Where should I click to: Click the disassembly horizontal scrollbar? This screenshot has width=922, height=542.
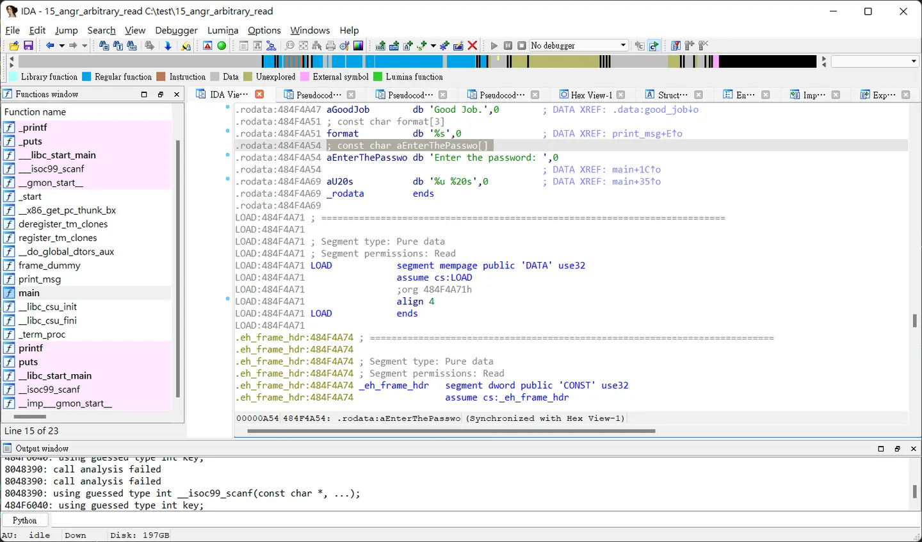[x=451, y=431]
